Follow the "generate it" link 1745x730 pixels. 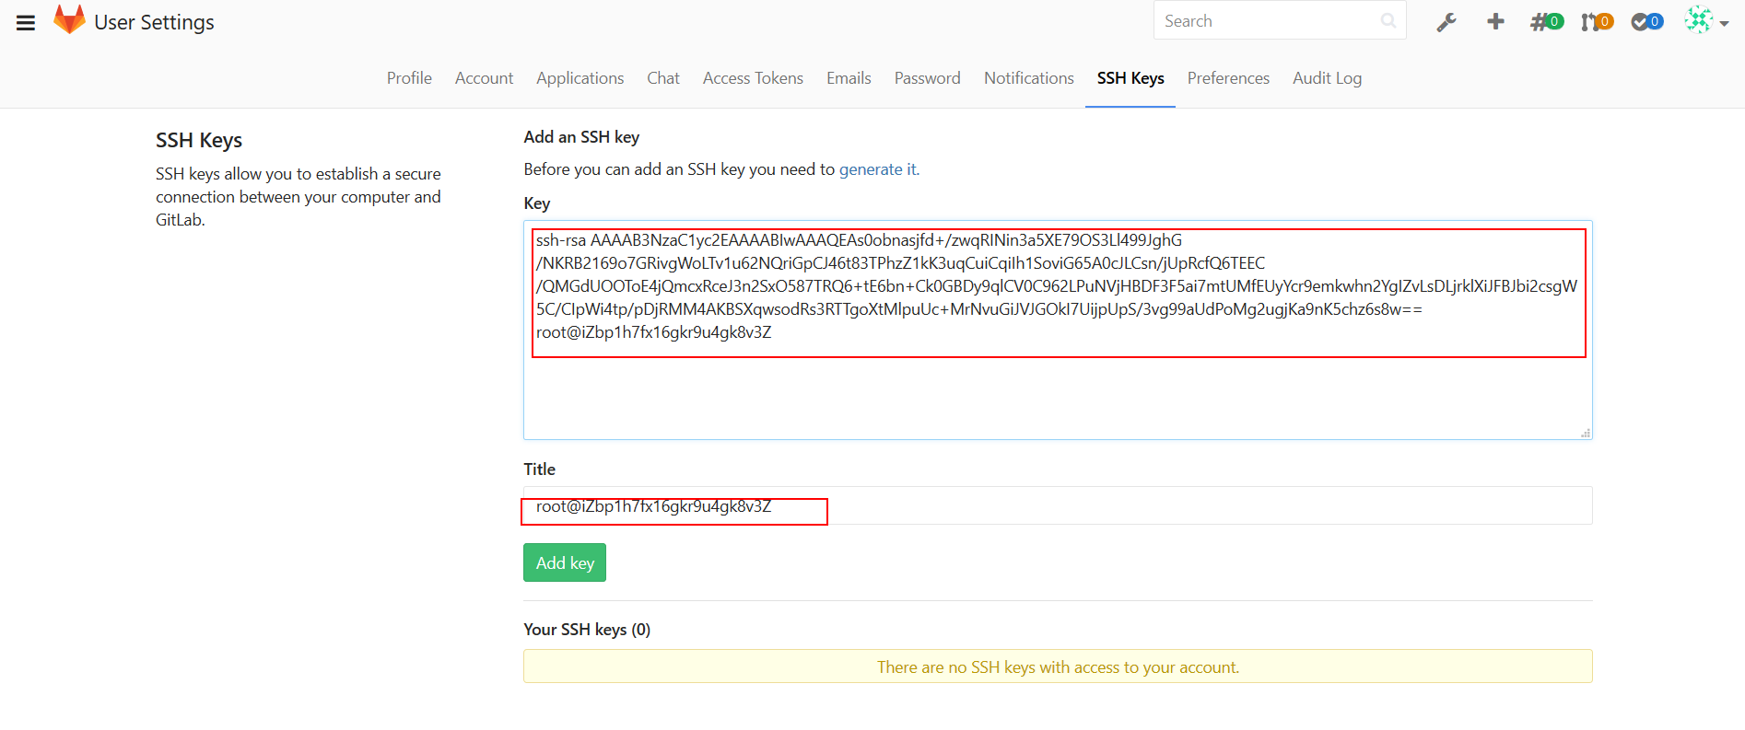[878, 169]
